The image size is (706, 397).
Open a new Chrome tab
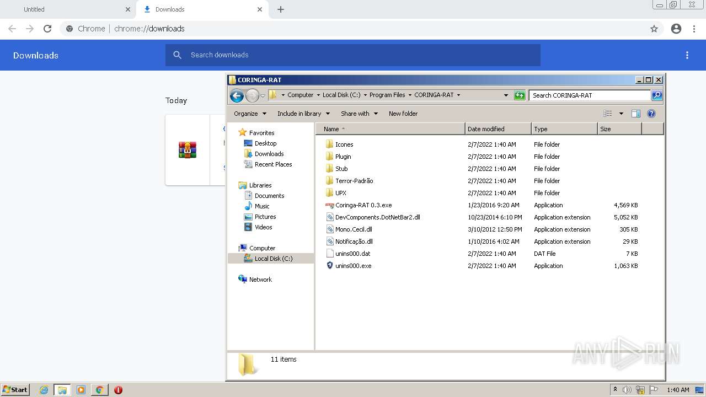[x=281, y=9]
